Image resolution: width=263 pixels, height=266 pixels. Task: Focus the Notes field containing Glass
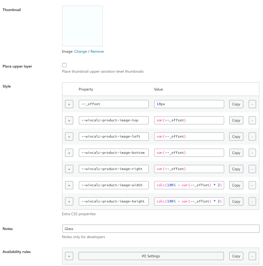pyautogui.click(x=161, y=229)
